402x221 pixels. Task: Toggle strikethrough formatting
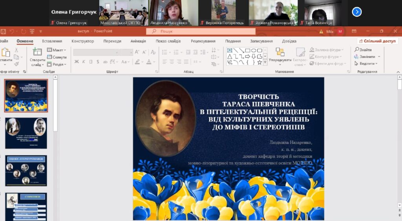pos(105,62)
